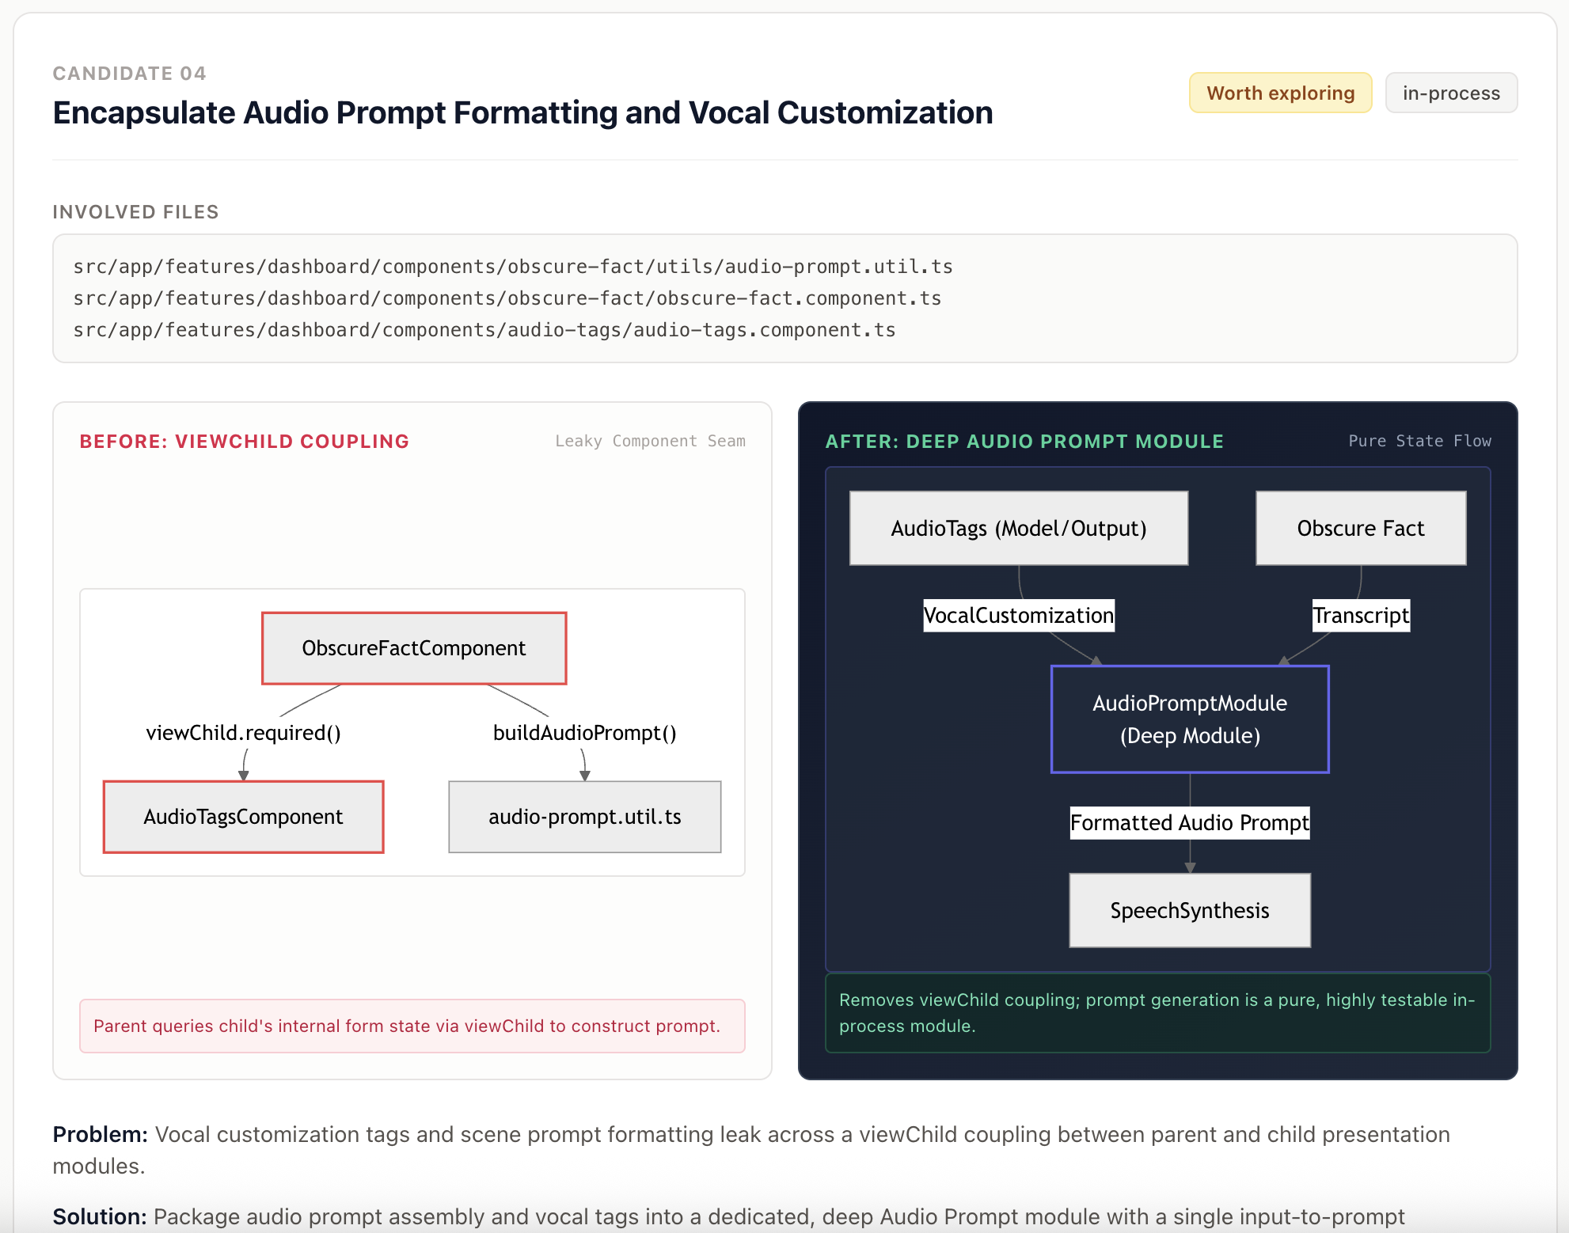Click the audio-prompt.util.ts diagram node

585,817
